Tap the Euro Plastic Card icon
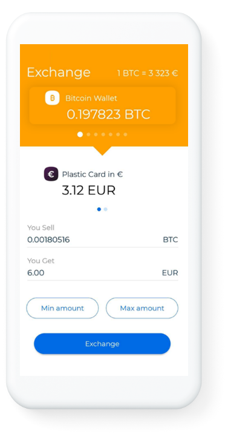 coord(51,174)
